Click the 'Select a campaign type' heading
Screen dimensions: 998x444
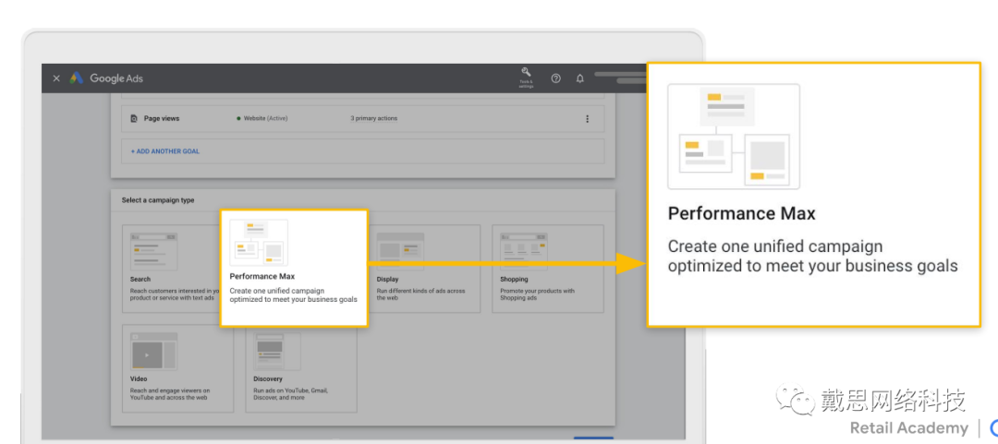pyautogui.click(x=158, y=200)
